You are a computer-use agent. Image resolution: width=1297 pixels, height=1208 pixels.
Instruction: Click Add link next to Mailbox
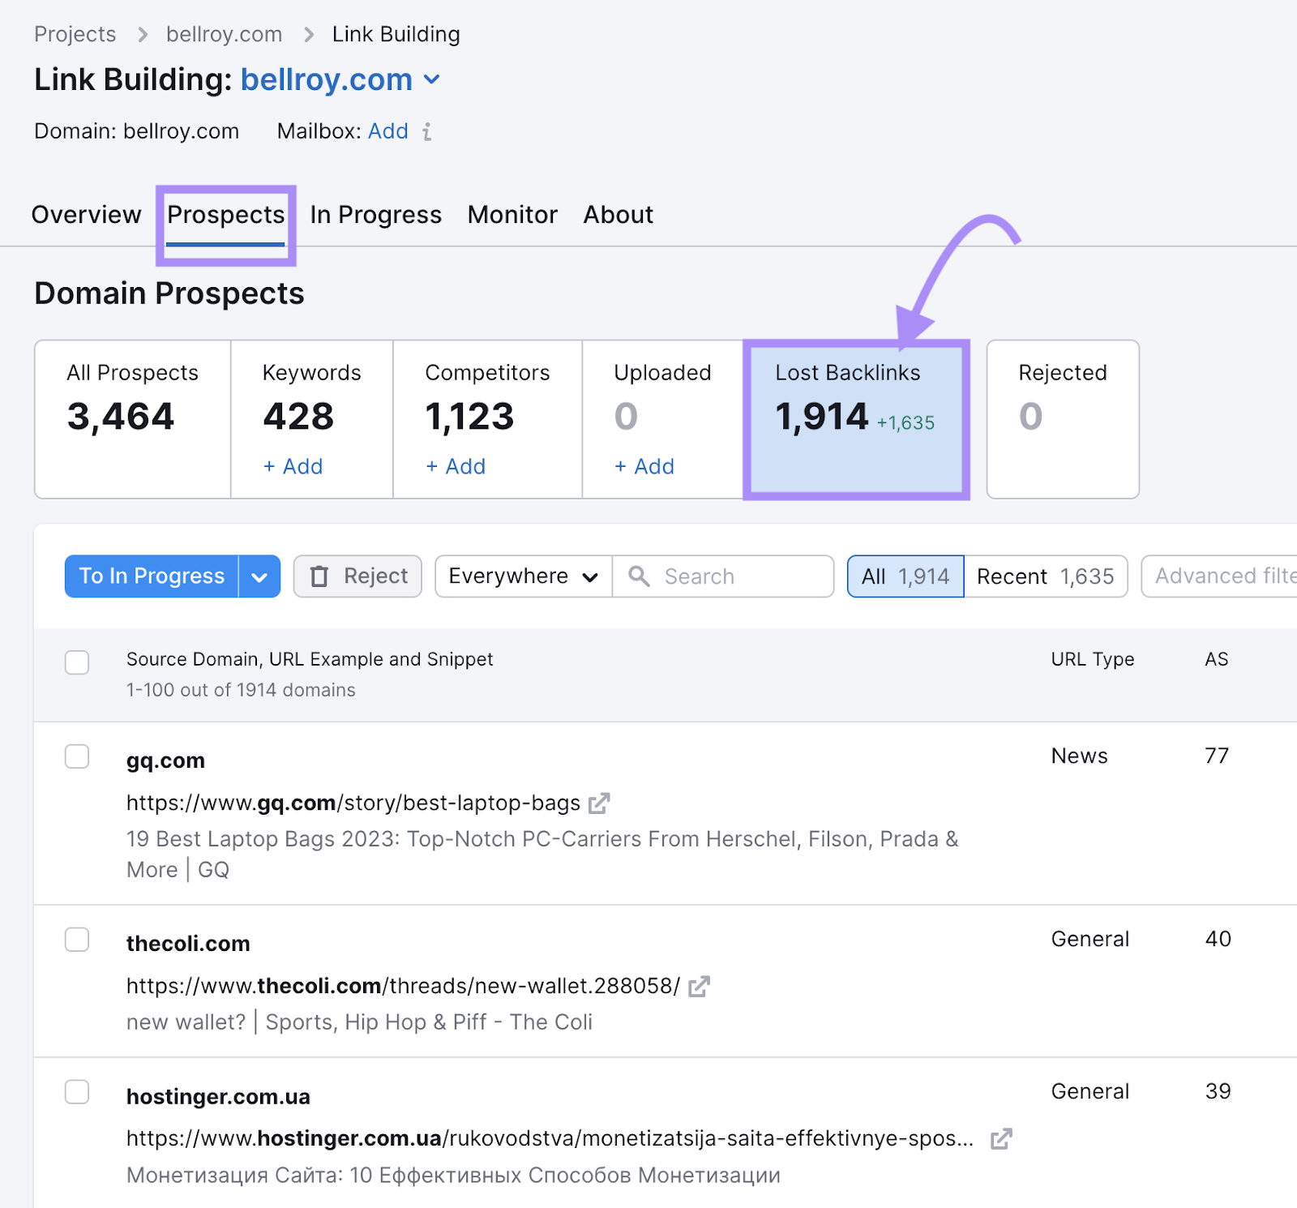tap(388, 131)
